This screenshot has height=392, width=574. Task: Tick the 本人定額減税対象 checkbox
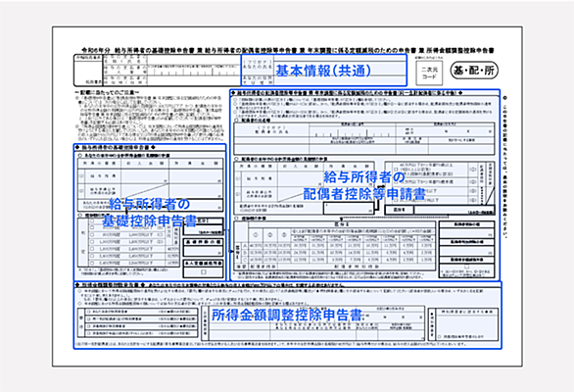click(204, 272)
